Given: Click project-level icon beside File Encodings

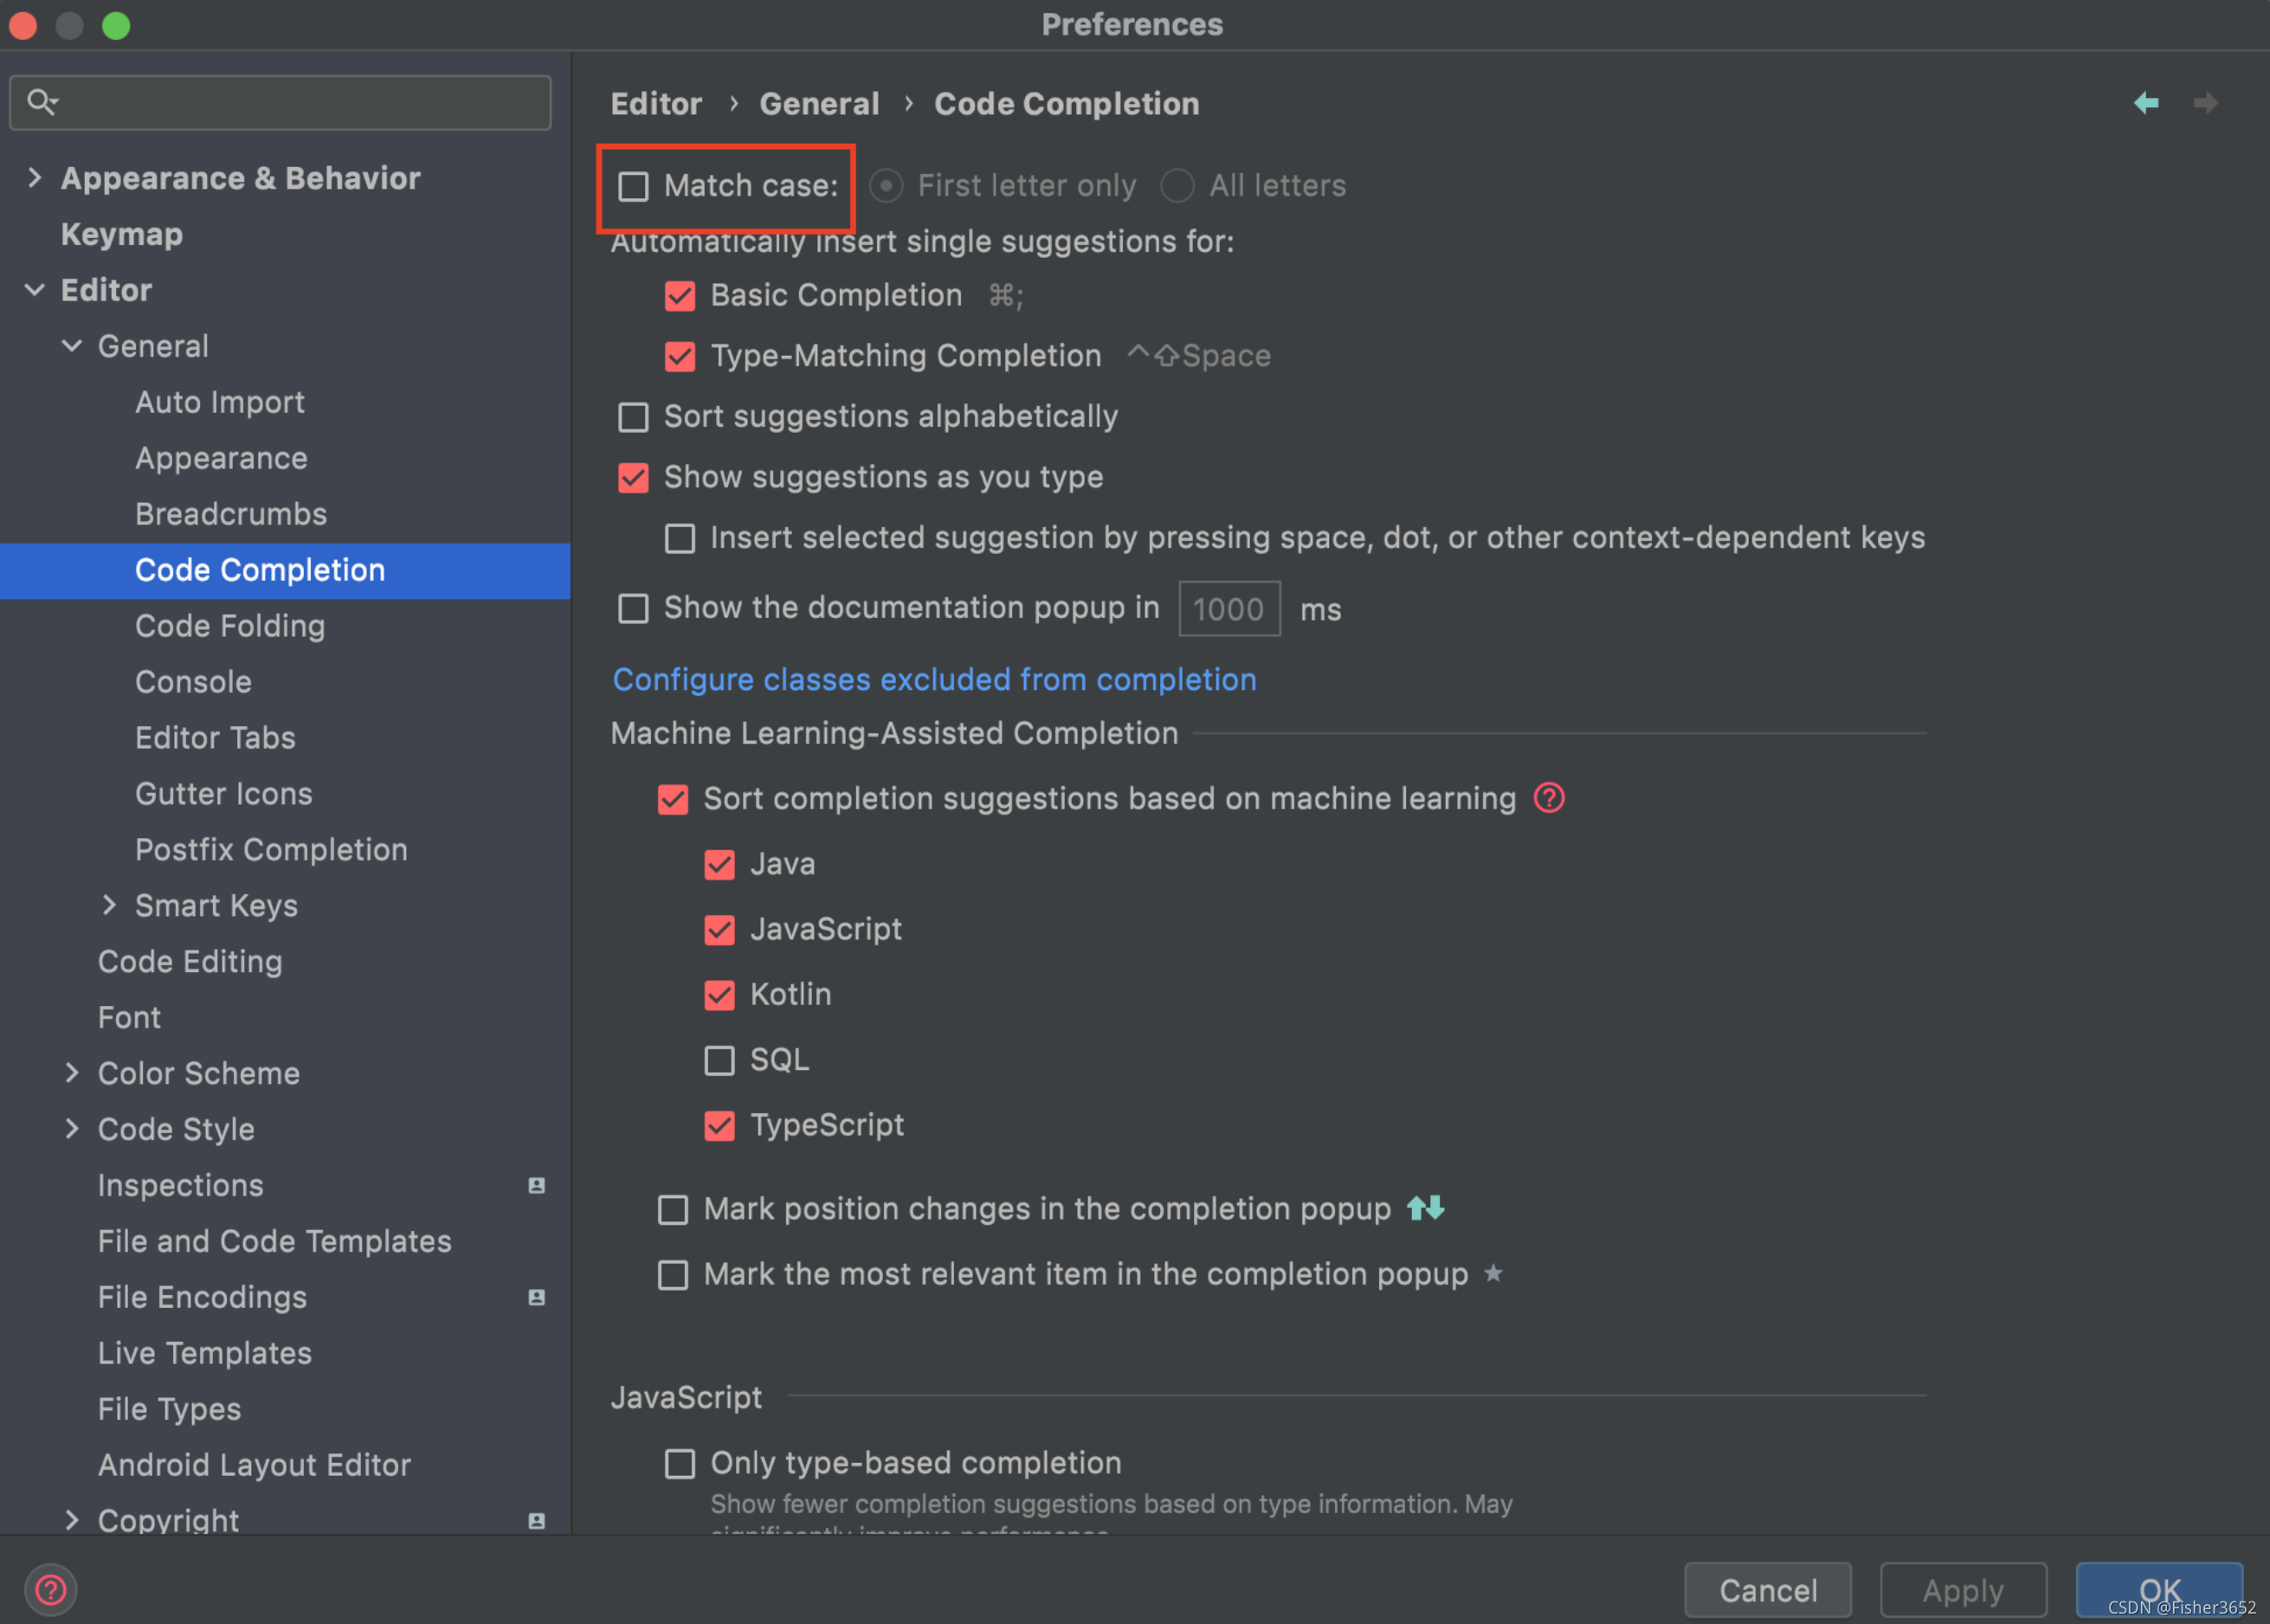Looking at the screenshot, I should (537, 1297).
